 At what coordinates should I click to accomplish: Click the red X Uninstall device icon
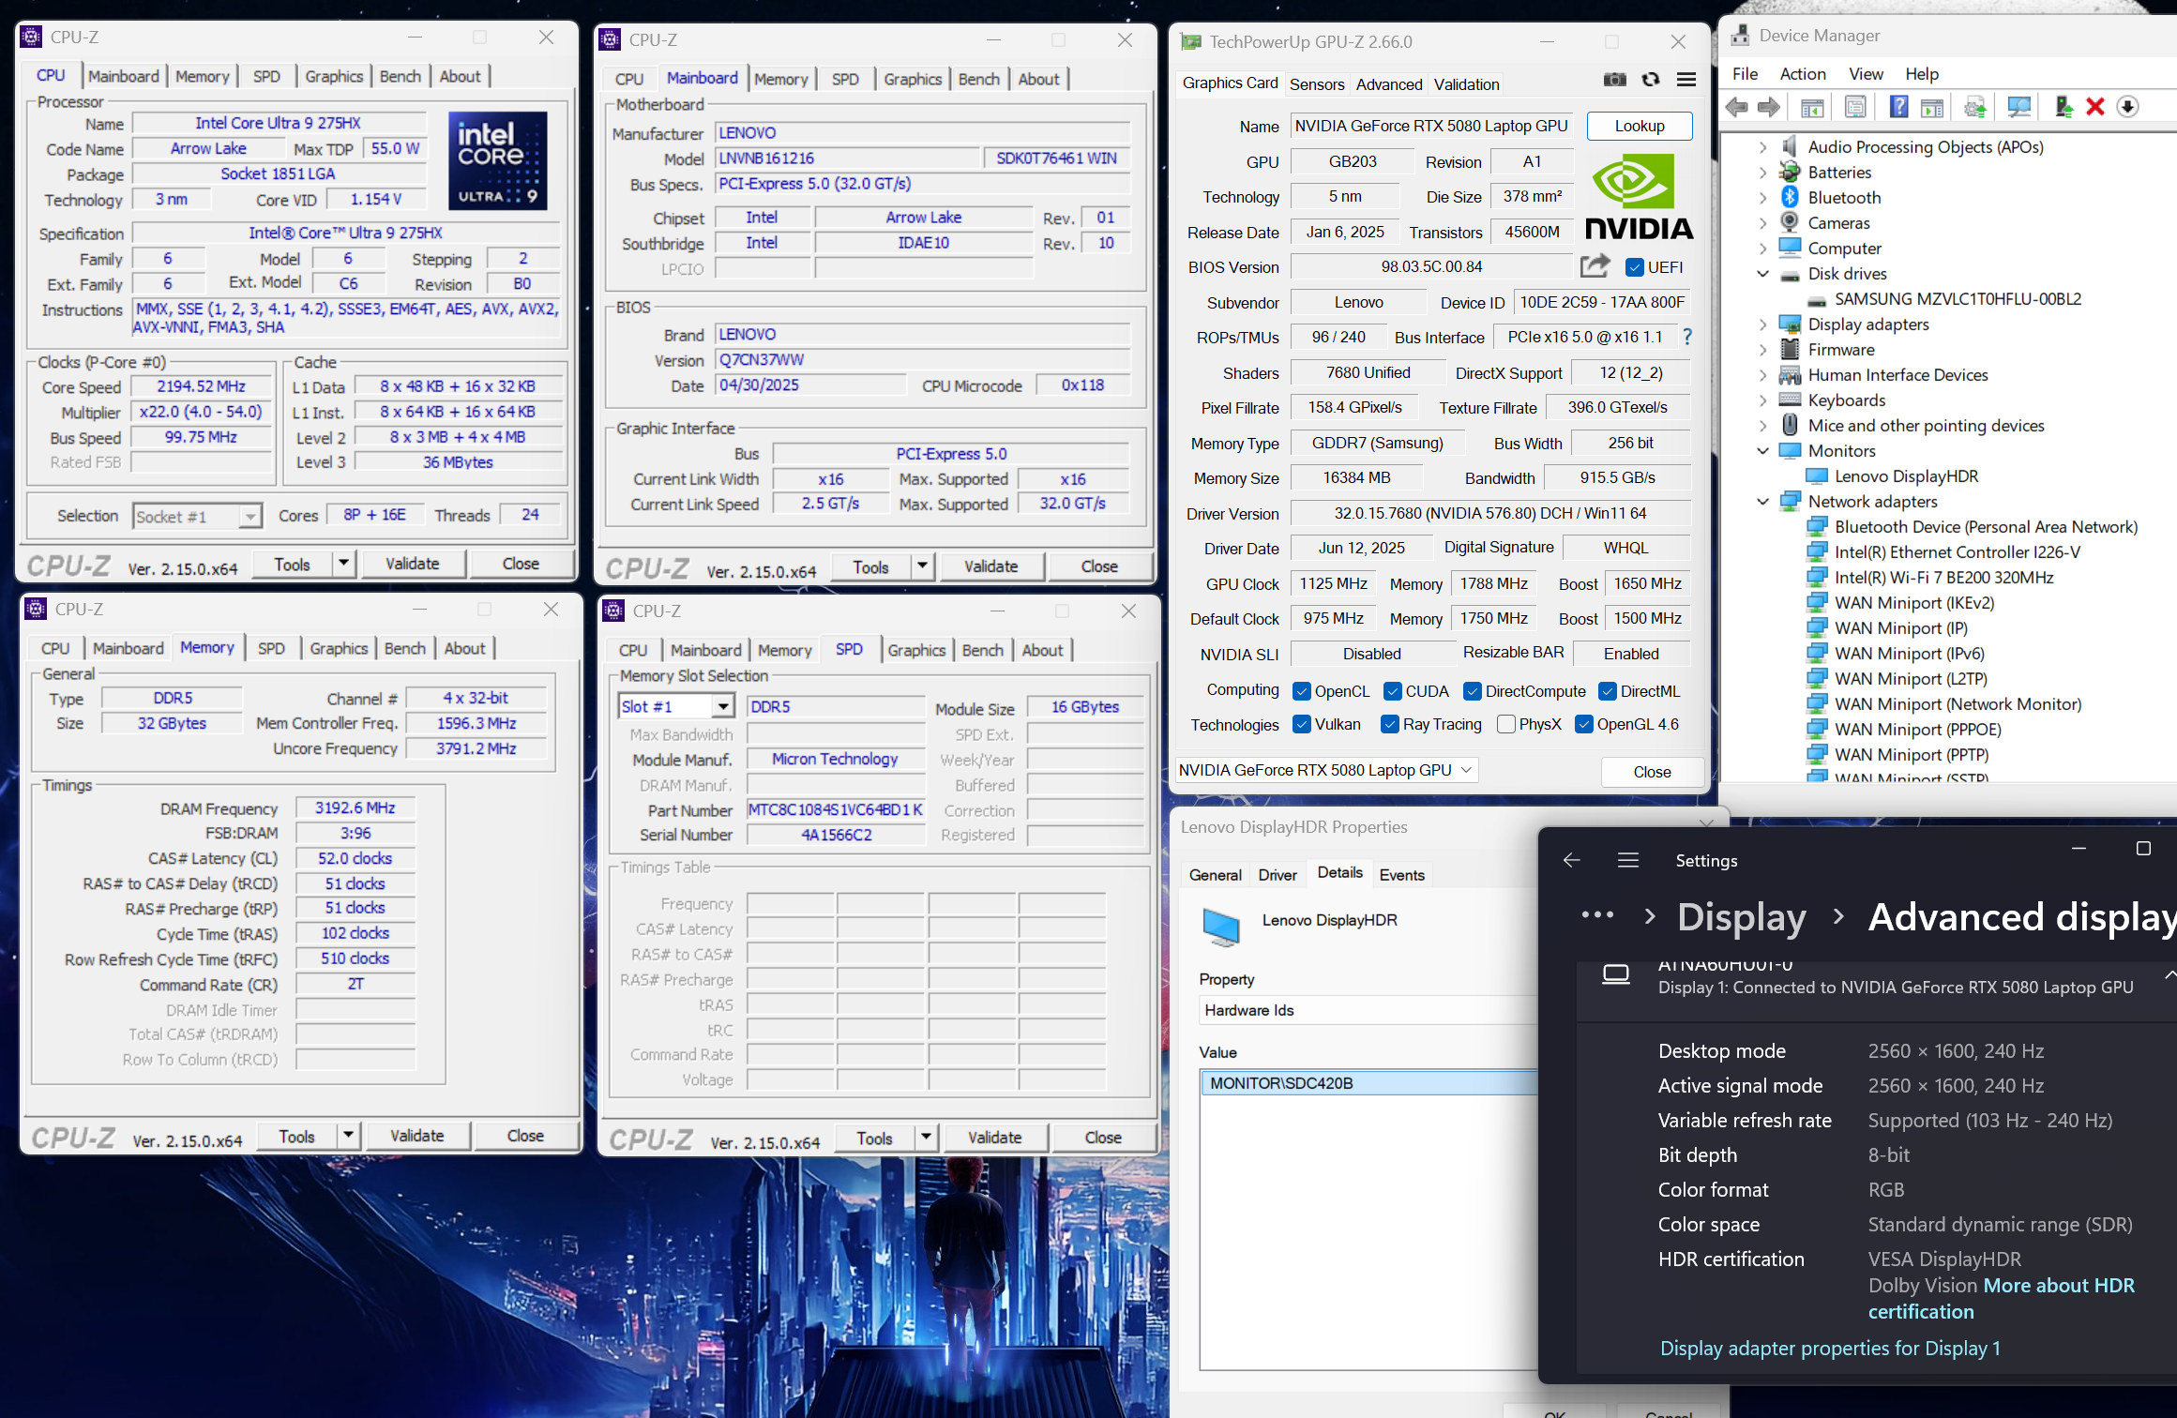point(2095,107)
